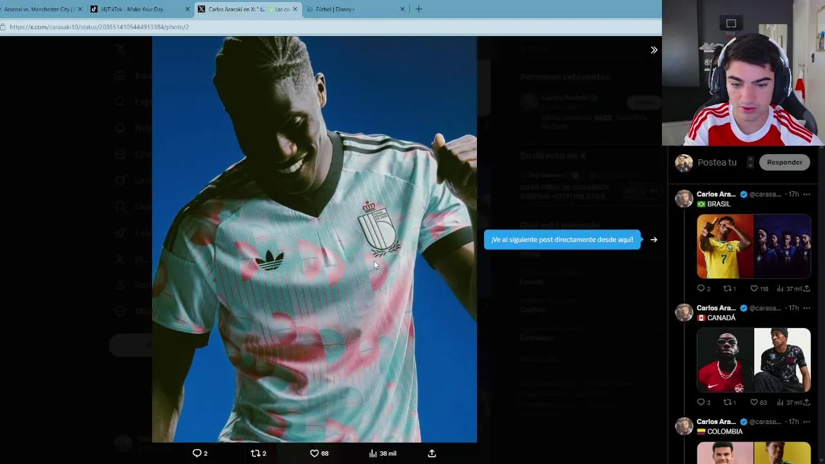Close the Arsenal vs. Manchester City tab
825x464 pixels.
[80, 9]
